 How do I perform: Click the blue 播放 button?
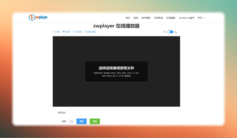coord(81,121)
